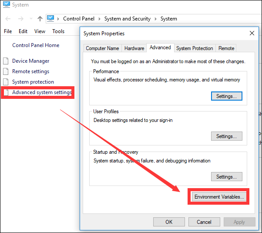Go up one level with the up arrow
Screen dimensions: 262x233
tap(40, 19)
